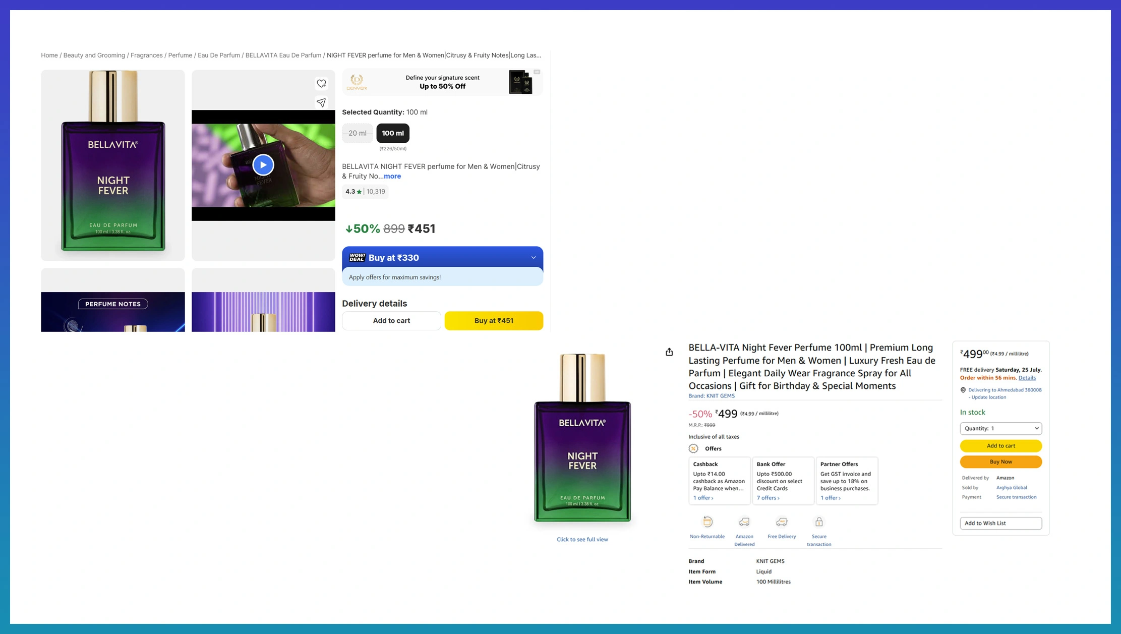Select the 20 ml quantity option
The width and height of the screenshot is (1121, 634).
pyautogui.click(x=358, y=133)
